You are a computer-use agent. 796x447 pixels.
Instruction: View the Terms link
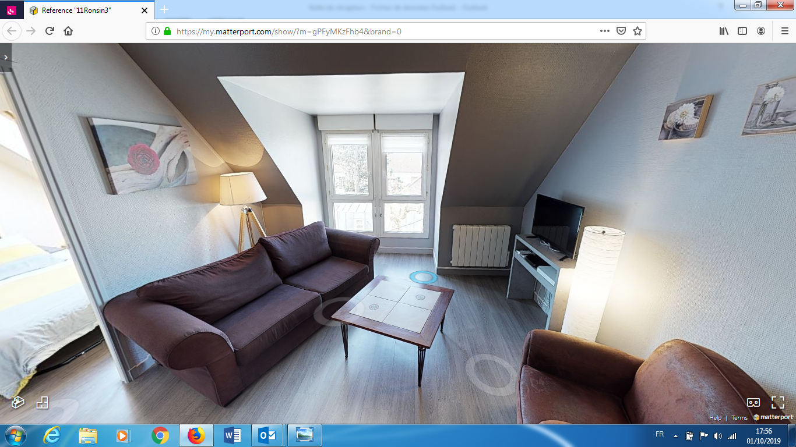(x=738, y=417)
